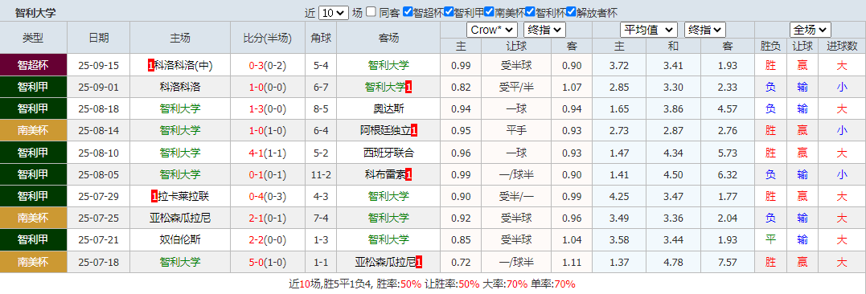The image size is (866, 294).
Task: Click corner count 8-5 on 25-08-18
Action: point(321,109)
